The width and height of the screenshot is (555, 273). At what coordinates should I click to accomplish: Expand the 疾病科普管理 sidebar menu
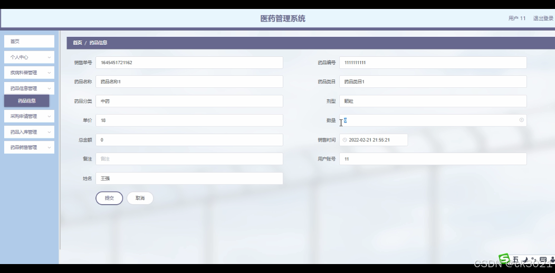(30, 73)
